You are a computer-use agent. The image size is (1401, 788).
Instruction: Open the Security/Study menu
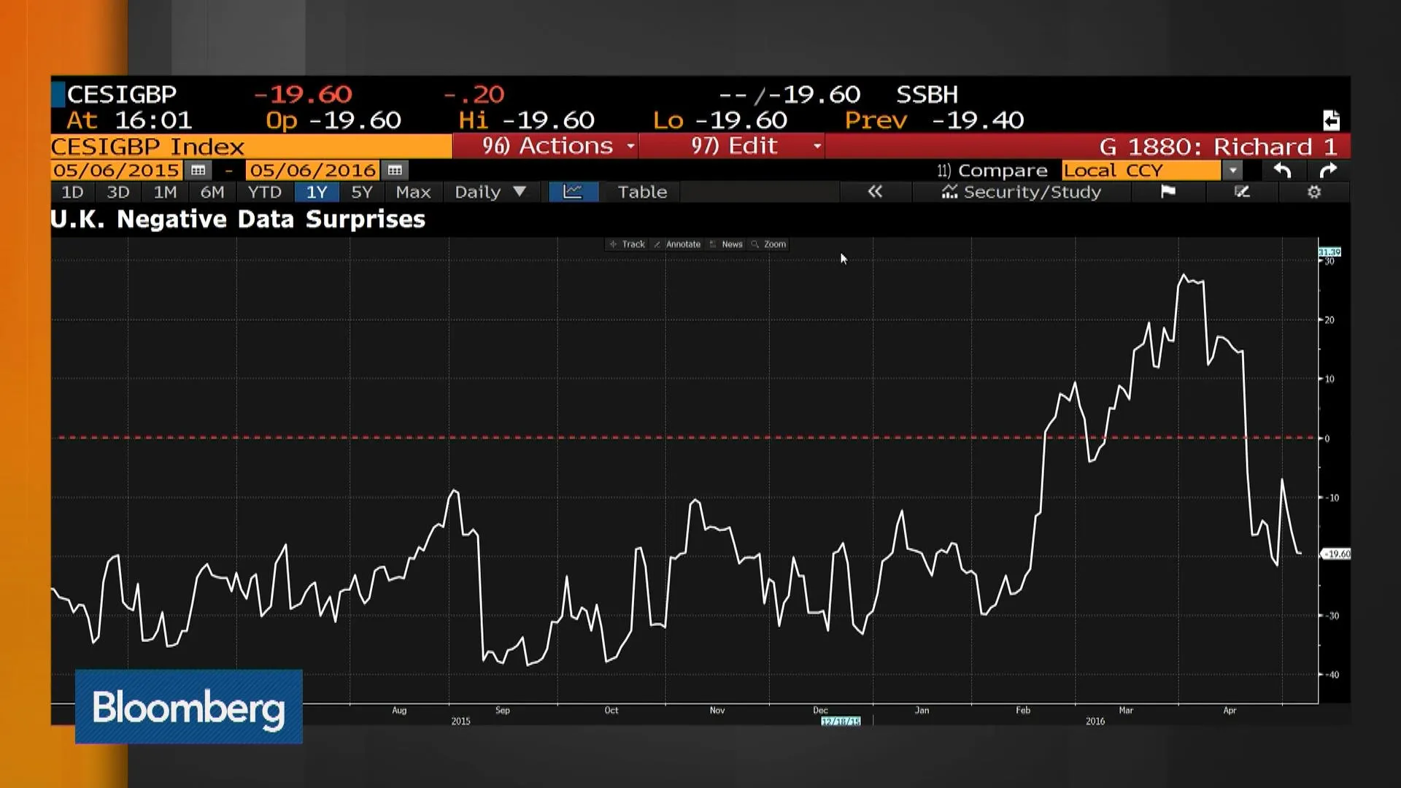tap(1022, 192)
